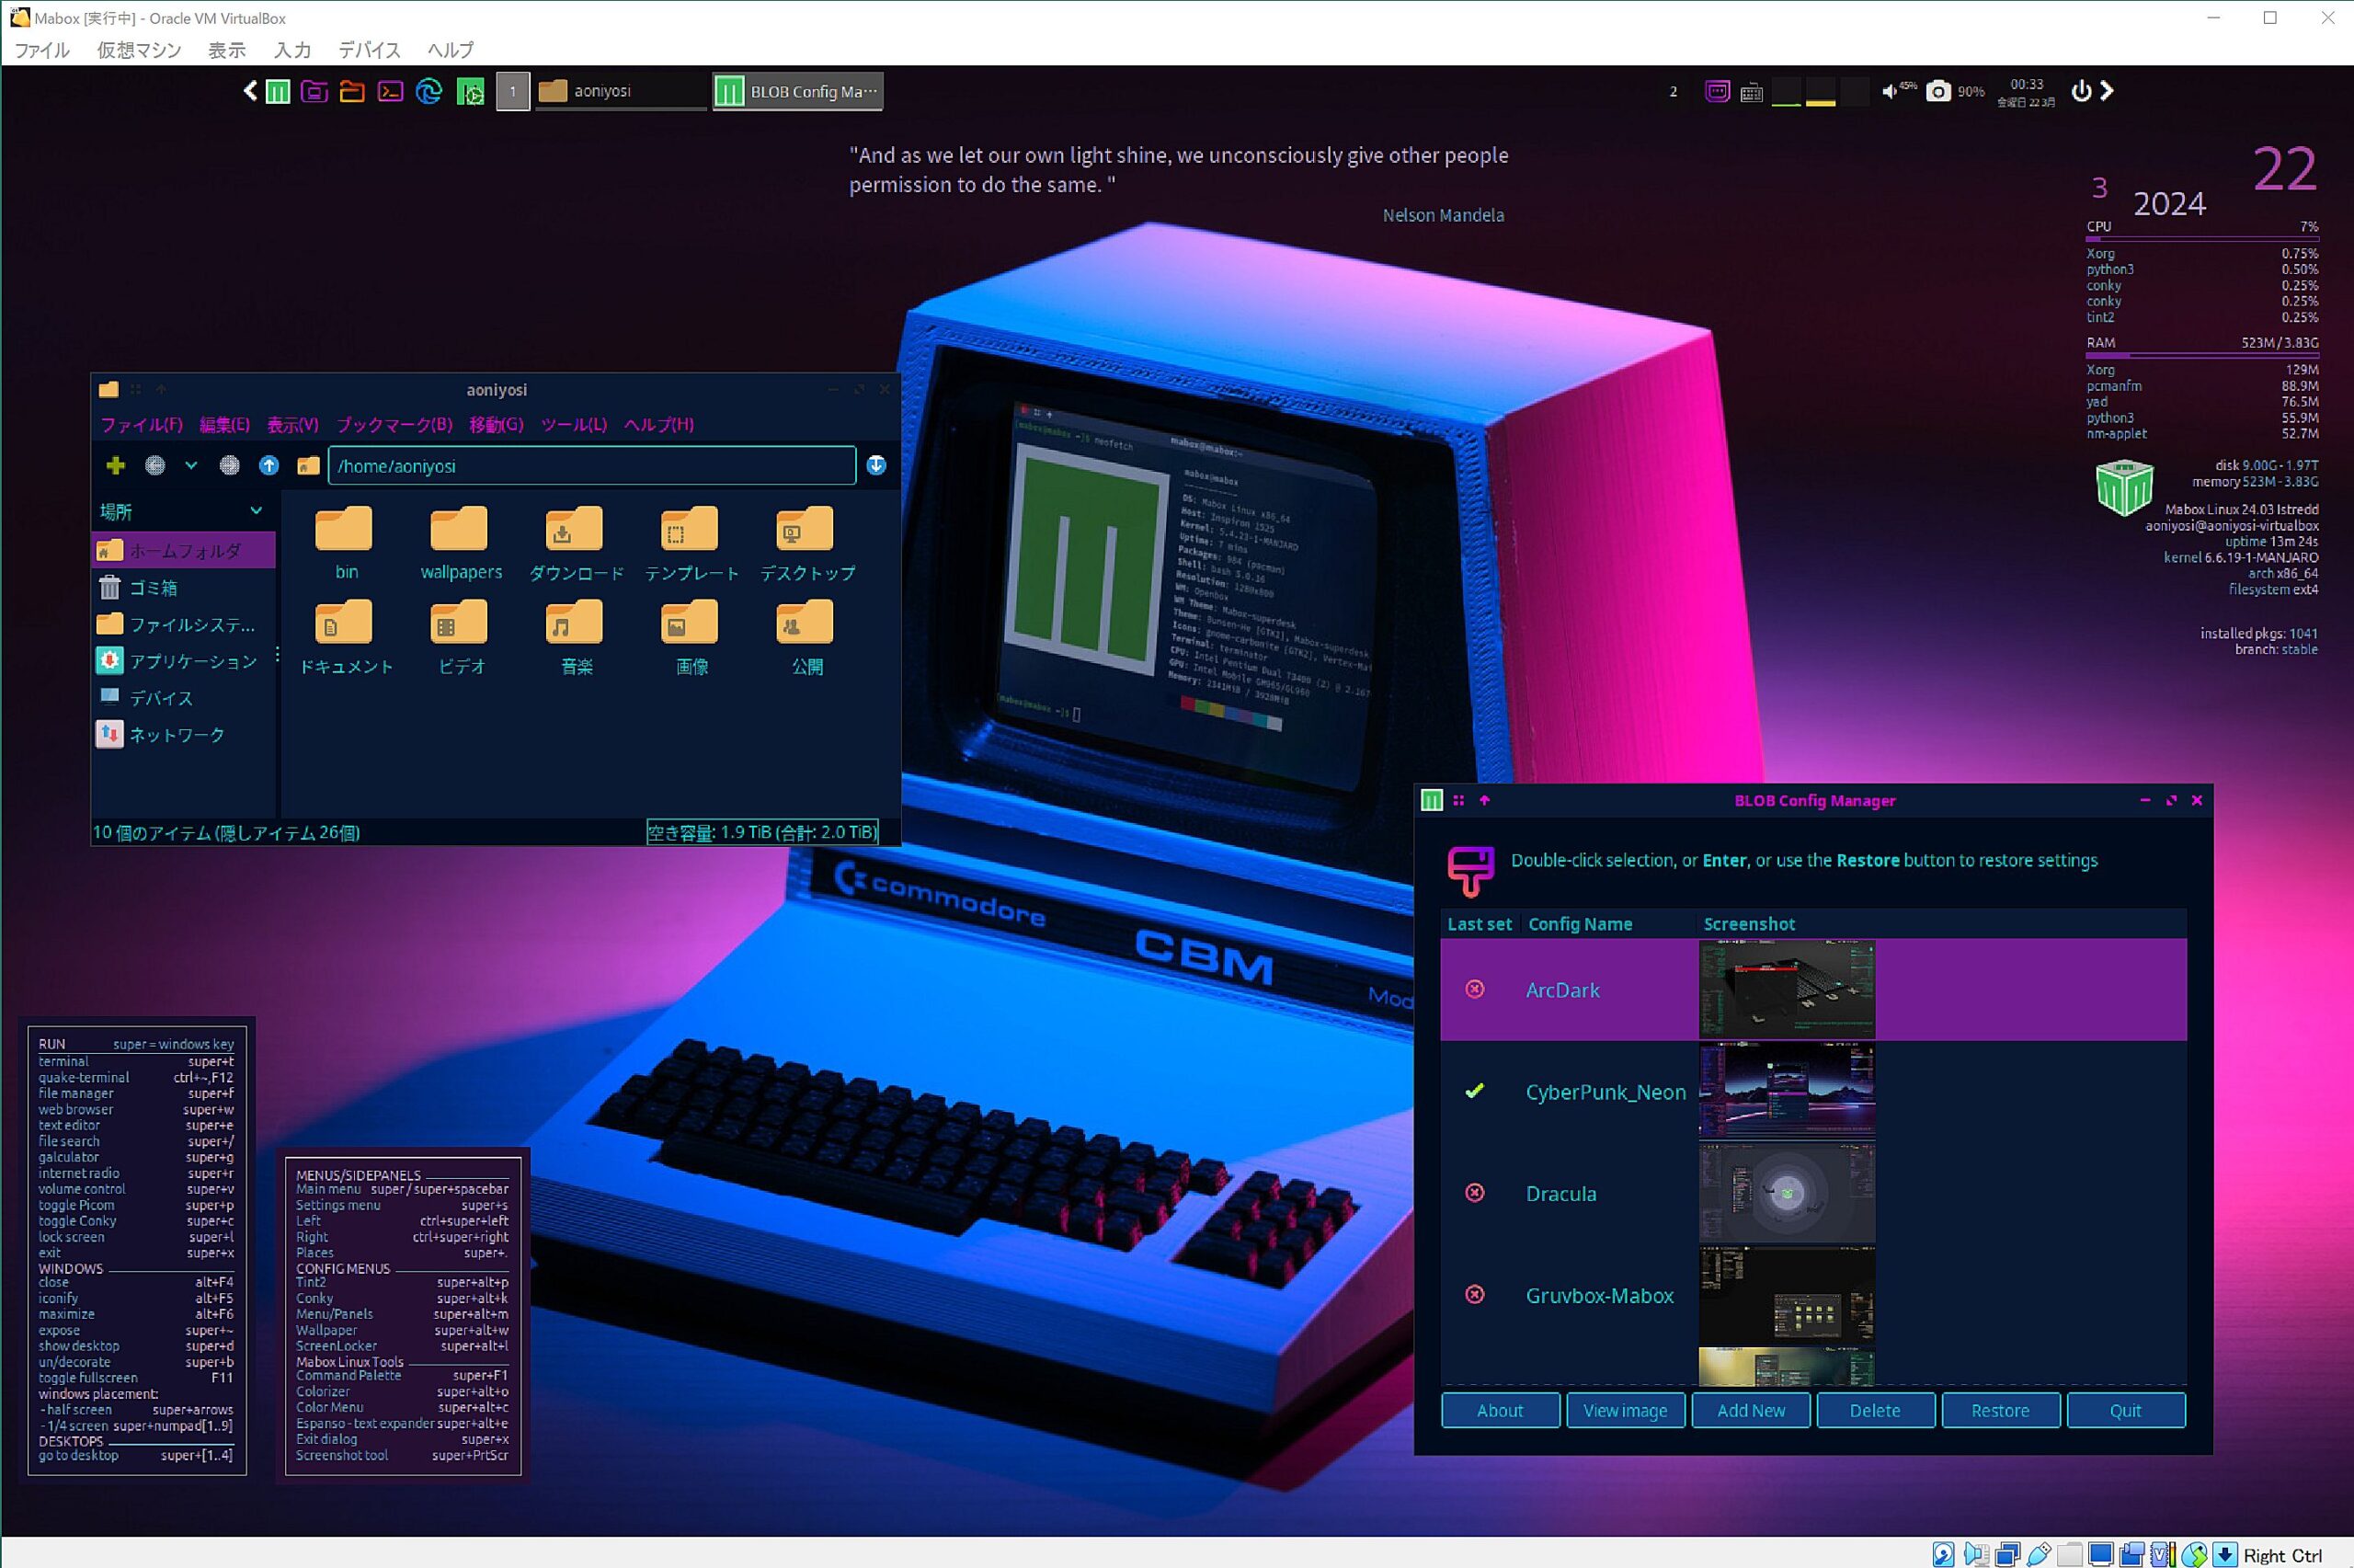Click the Add New button
The height and width of the screenshot is (1568, 2354).
click(1750, 1410)
